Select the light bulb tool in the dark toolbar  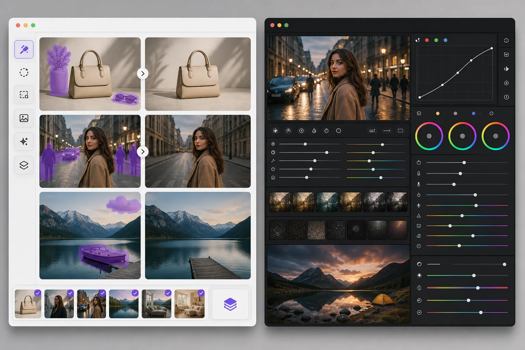coord(275,131)
